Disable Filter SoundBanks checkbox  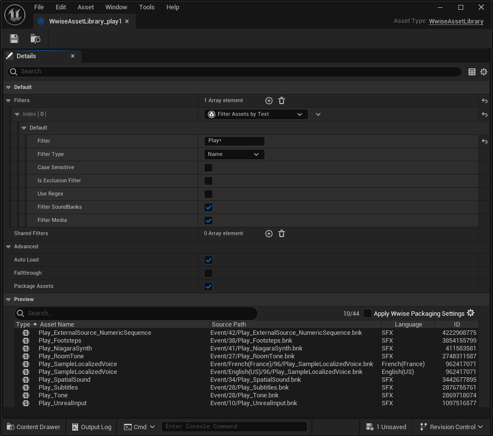pyautogui.click(x=208, y=207)
